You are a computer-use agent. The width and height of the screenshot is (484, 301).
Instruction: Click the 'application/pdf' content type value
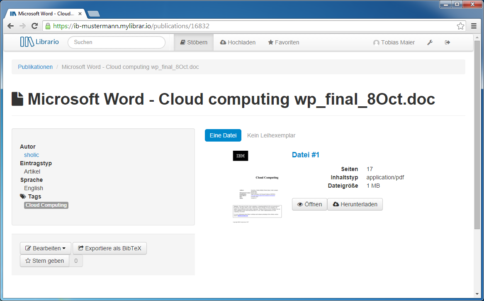tap(385, 177)
